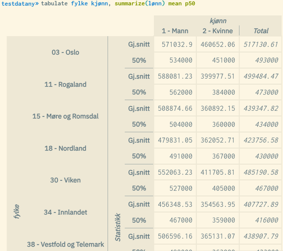283x251 pixels.
Task: Select "38 - Vestfold og Telemark" row label
Action: [x=65, y=244]
